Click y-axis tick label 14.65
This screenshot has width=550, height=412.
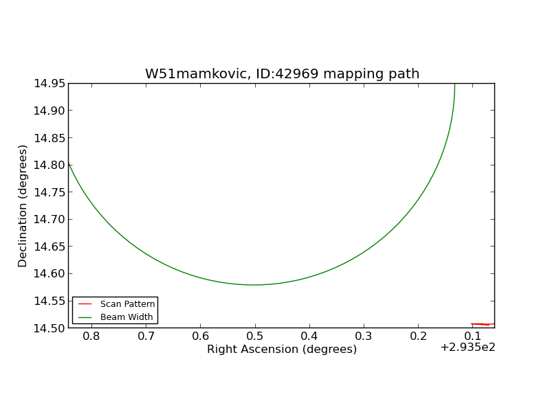click(49, 247)
